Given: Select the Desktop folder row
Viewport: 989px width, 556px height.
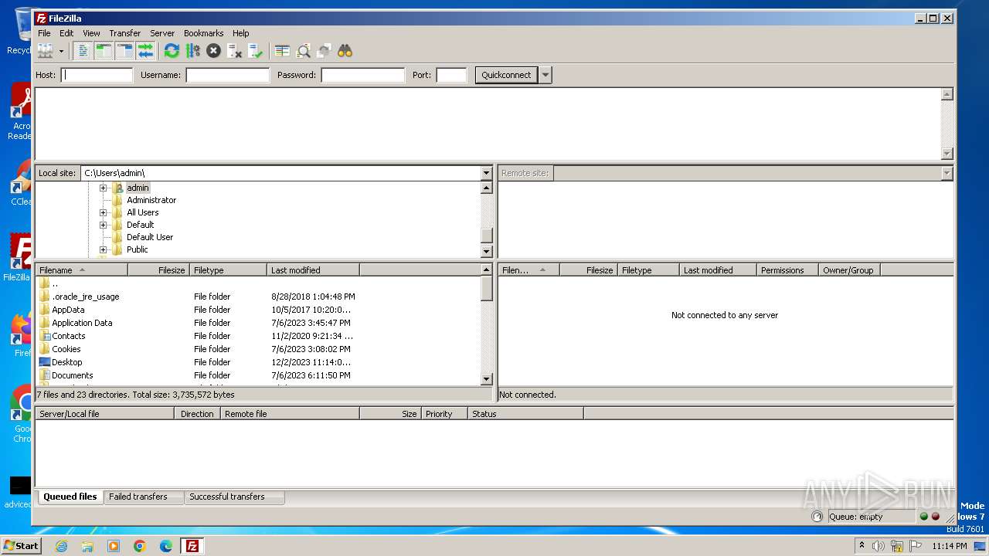Looking at the screenshot, I should [x=257, y=362].
